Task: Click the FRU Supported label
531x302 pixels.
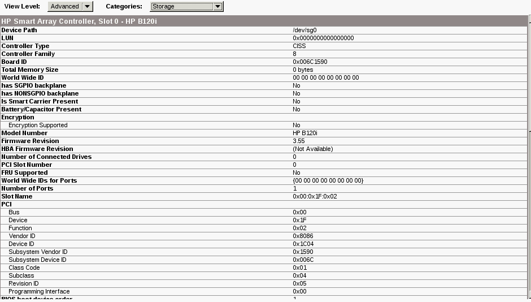Action: coord(24,172)
